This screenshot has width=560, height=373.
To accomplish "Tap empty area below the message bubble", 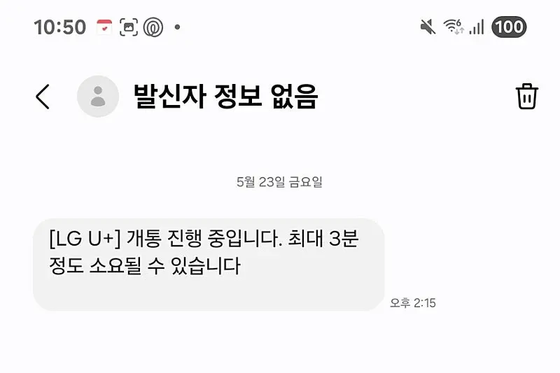I will [x=280, y=343].
